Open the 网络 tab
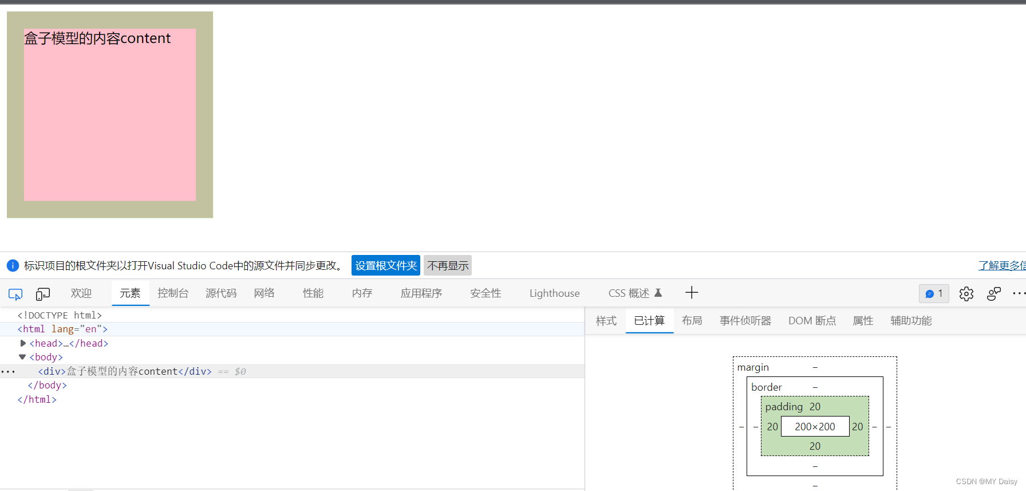 coord(265,293)
